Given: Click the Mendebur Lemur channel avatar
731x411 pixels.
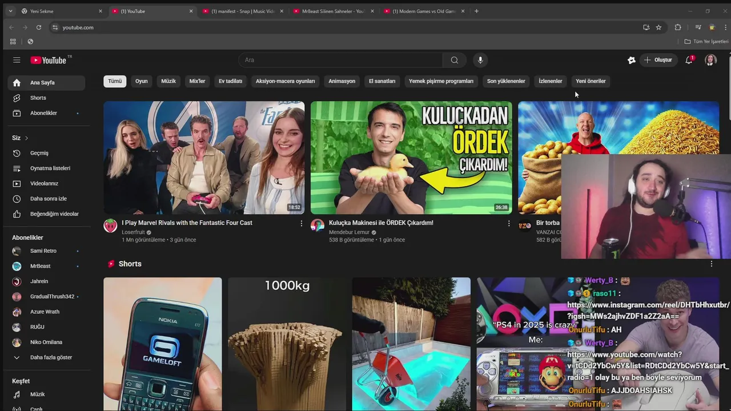Looking at the screenshot, I should click(318, 225).
